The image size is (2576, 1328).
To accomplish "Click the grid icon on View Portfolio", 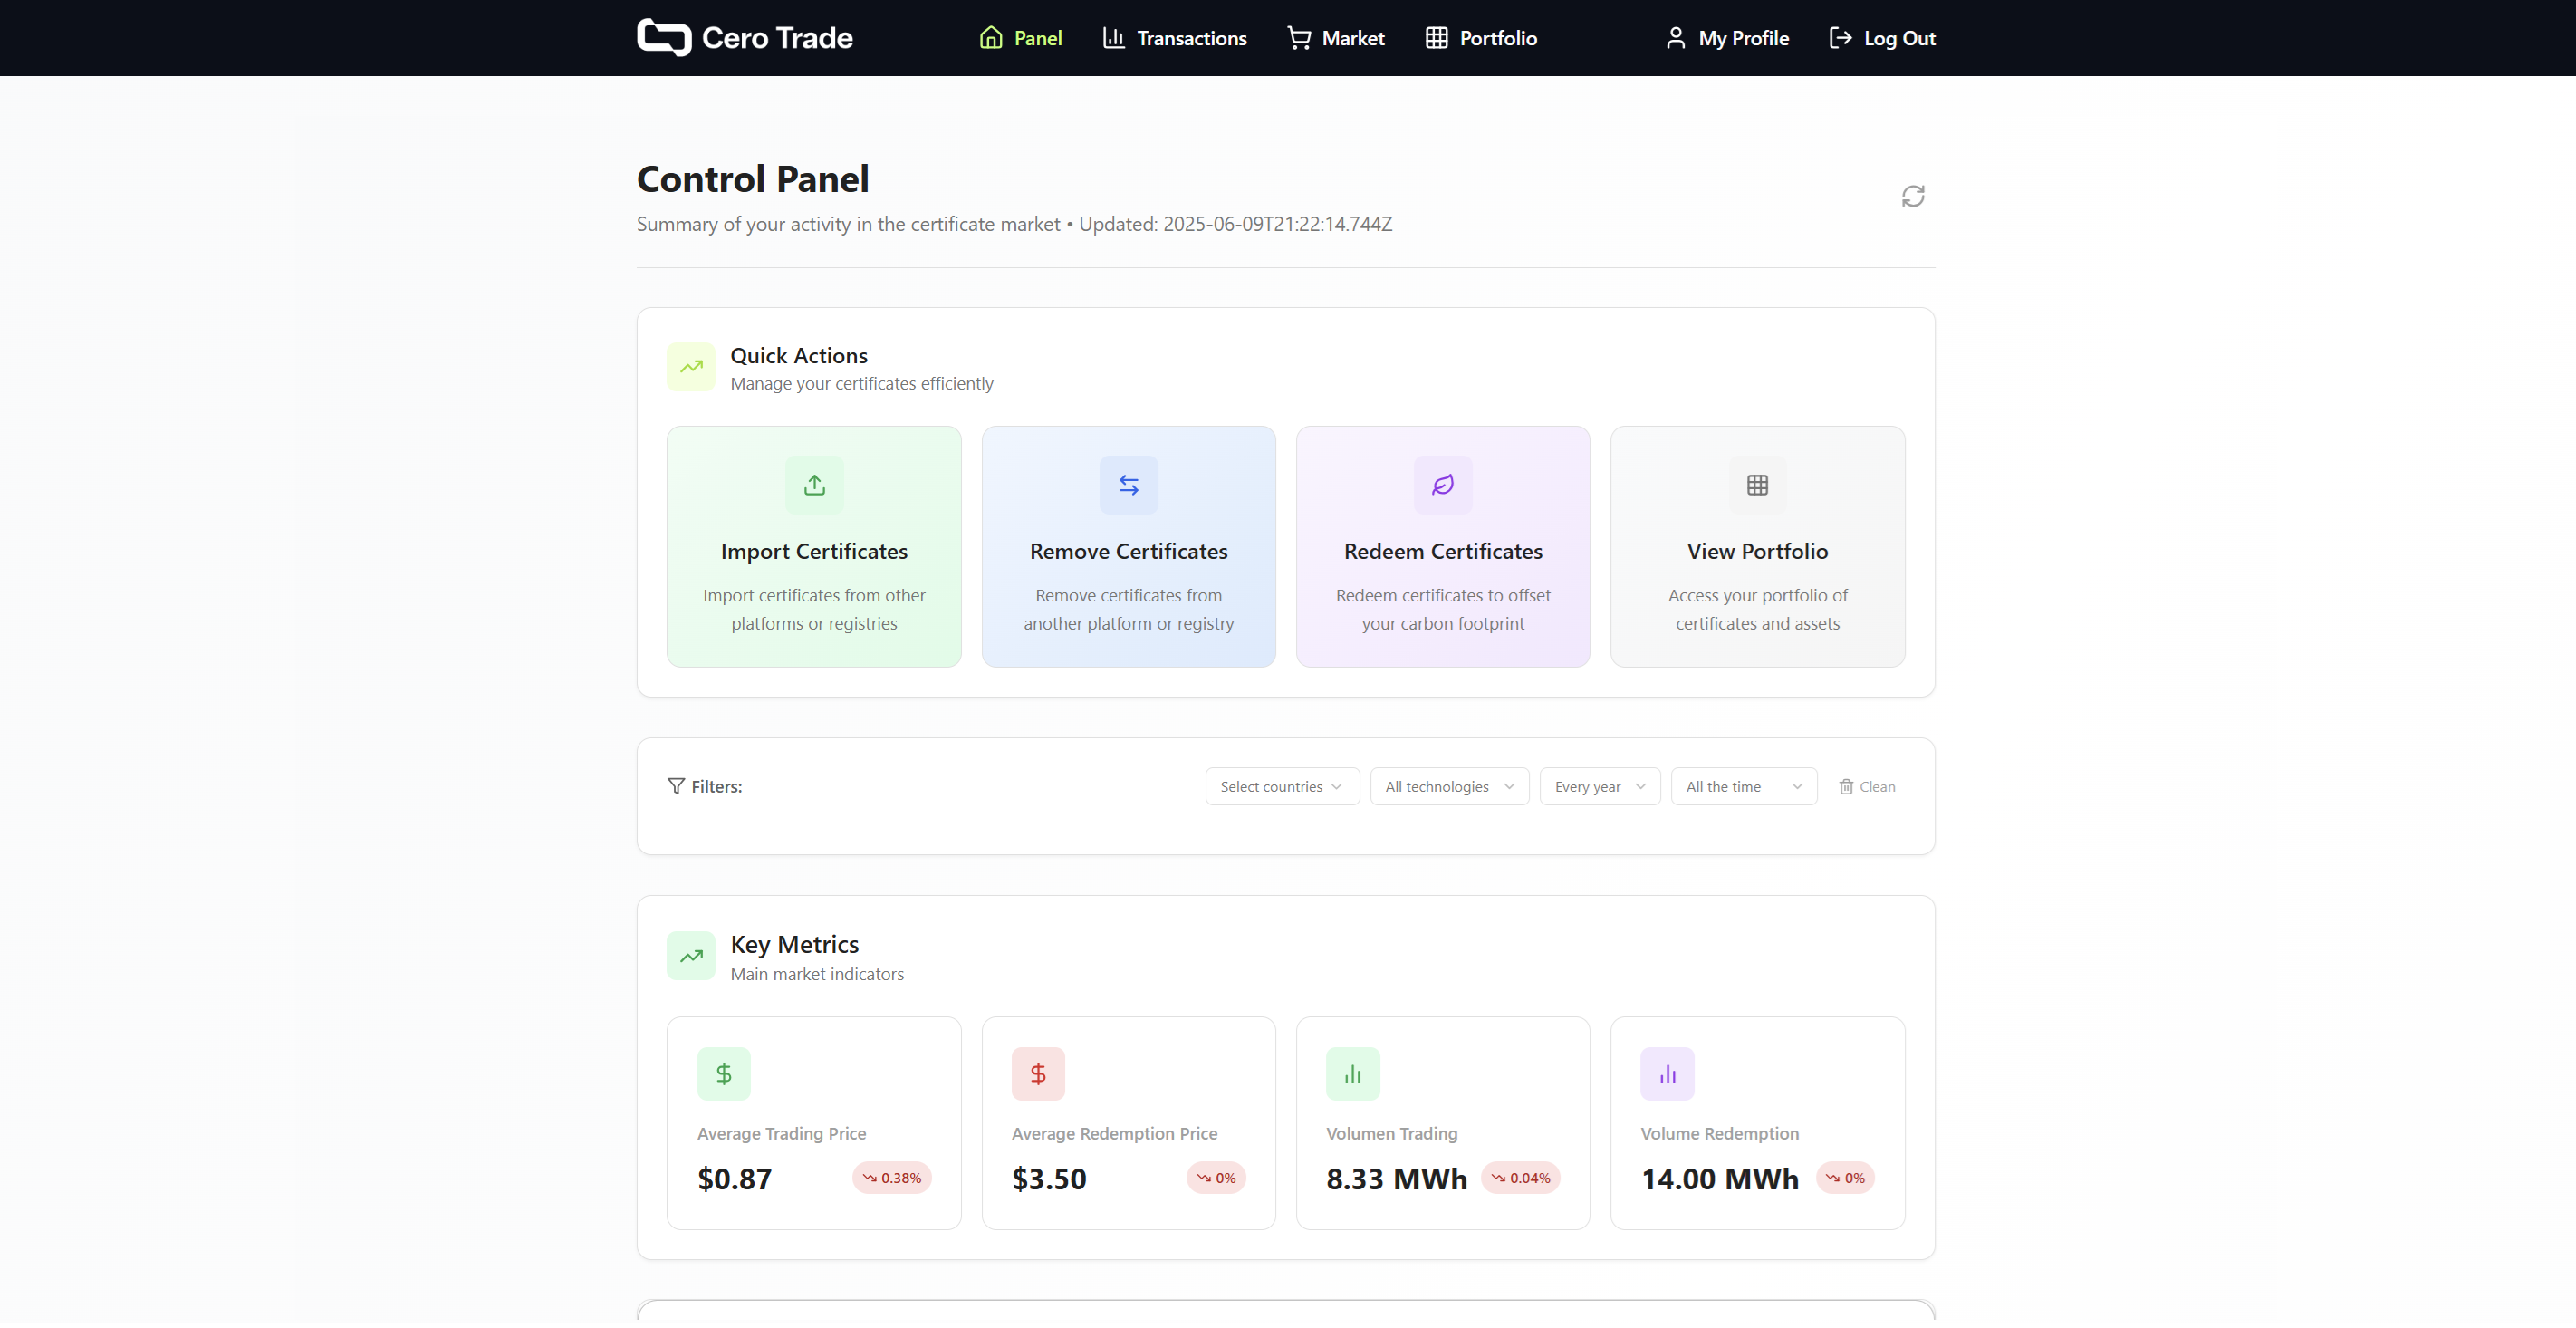I will (x=1757, y=484).
